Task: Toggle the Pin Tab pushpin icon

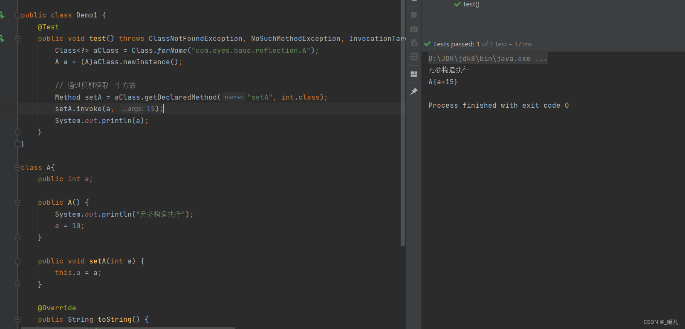Action: click(413, 92)
